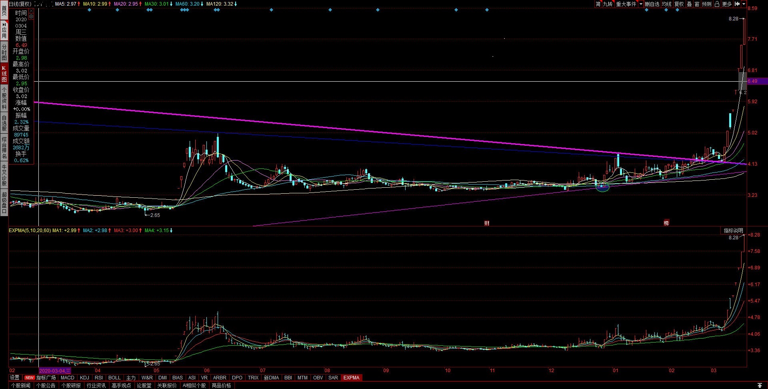The image size is (768, 389).
Task: Select the 主力 indicator tab
Action: (131, 377)
